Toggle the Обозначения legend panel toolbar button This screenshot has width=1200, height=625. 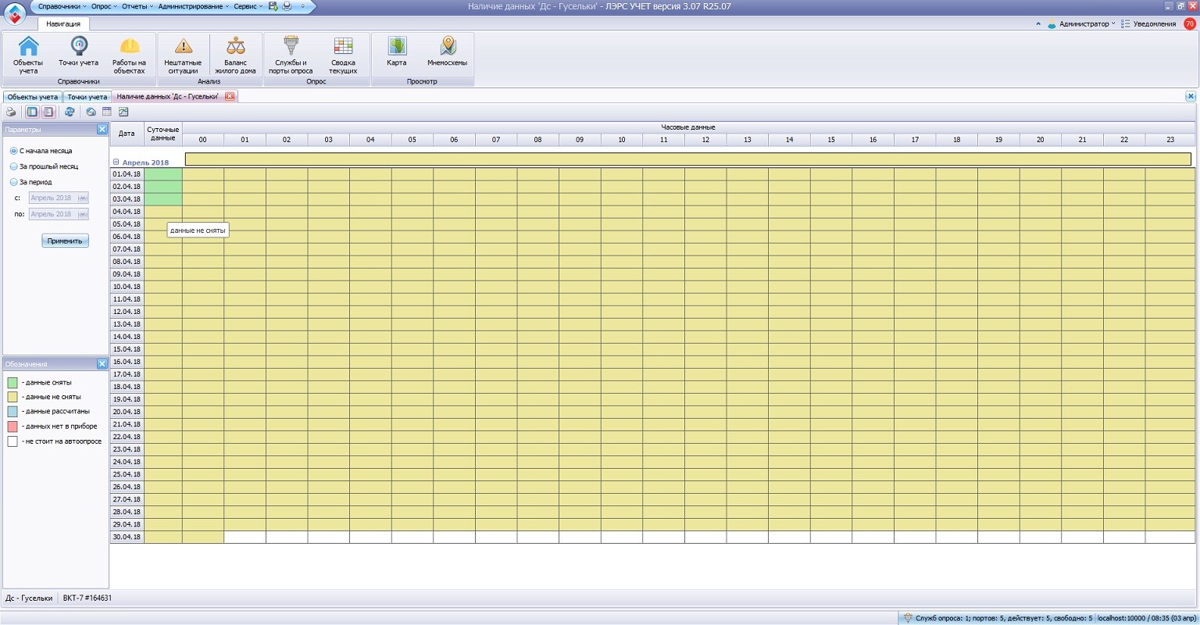pos(48,112)
